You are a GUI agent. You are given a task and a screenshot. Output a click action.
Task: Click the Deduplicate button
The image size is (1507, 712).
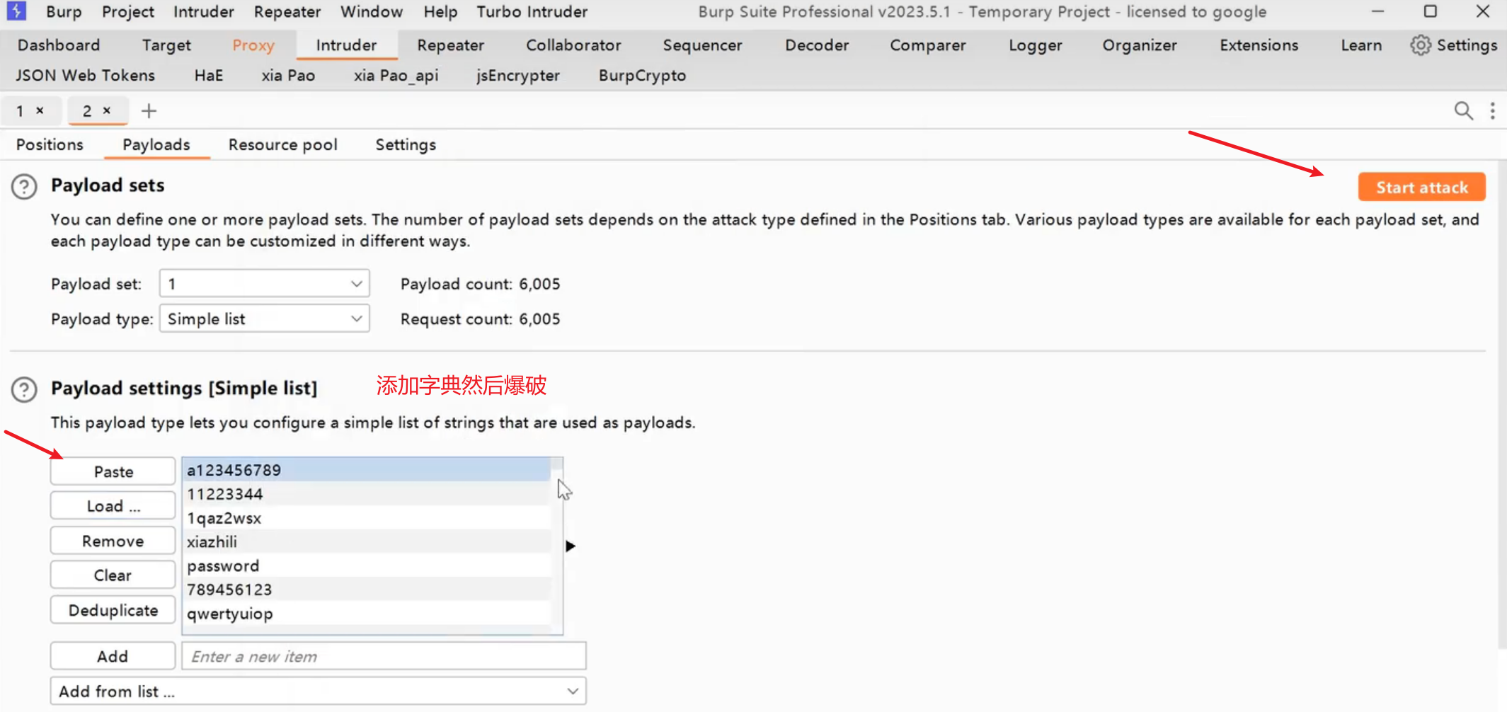pyautogui.click(x=113, y=610)
